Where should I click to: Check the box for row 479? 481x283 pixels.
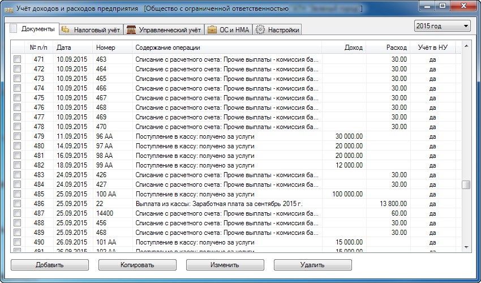click(17, 136)
